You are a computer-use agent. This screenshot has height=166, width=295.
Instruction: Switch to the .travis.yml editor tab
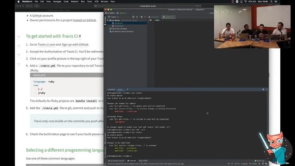pyautogui.click(x=153, y=17)
